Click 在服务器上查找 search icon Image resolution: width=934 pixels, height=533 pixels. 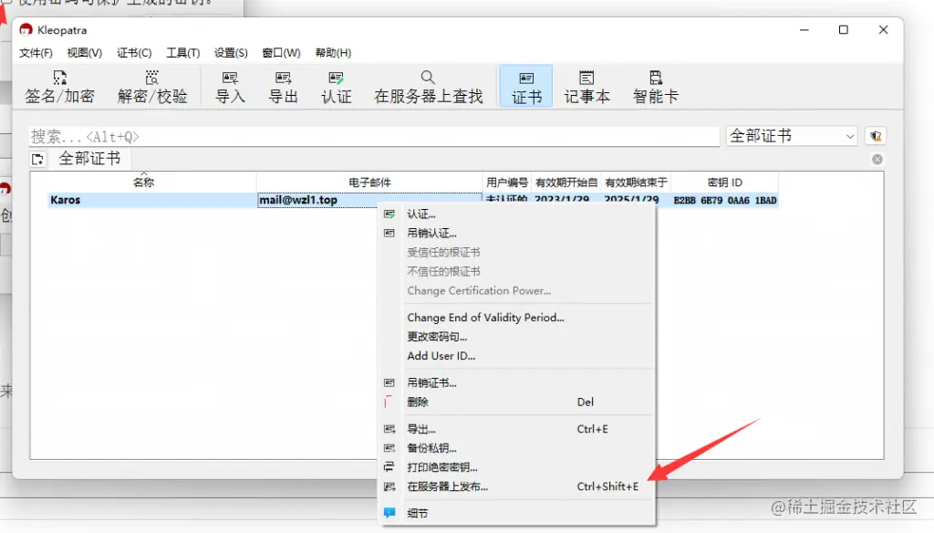428,78
